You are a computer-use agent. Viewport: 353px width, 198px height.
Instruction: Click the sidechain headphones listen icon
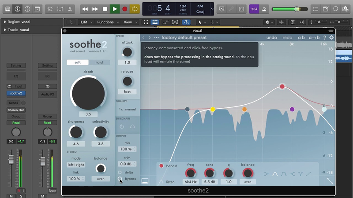pos(132,126)
